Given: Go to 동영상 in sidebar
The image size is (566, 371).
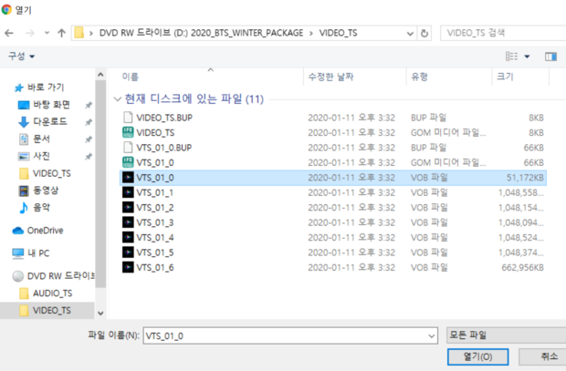Looking at the screenshot, I should 38,191.
